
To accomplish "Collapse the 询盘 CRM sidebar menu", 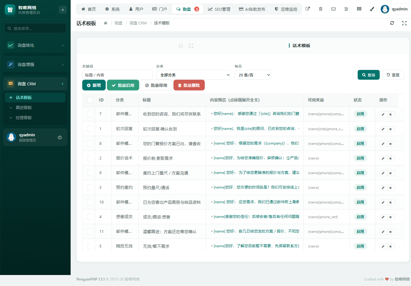I will point(35,84).
